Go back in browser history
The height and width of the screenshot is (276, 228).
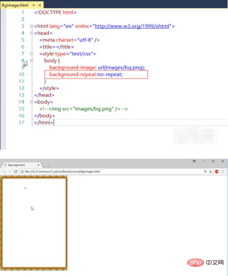4,171
